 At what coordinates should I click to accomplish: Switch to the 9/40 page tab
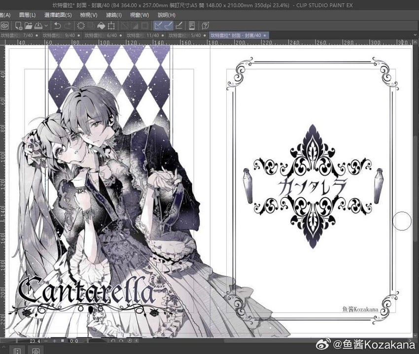[62, 35]
